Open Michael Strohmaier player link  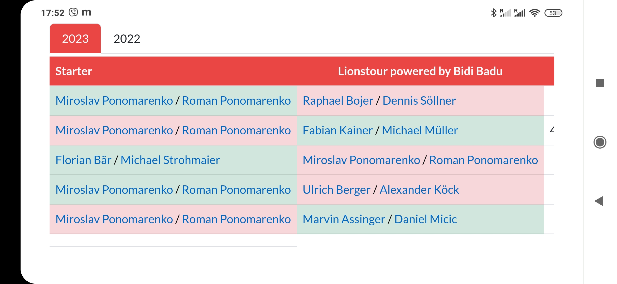(x=170, y=160)
